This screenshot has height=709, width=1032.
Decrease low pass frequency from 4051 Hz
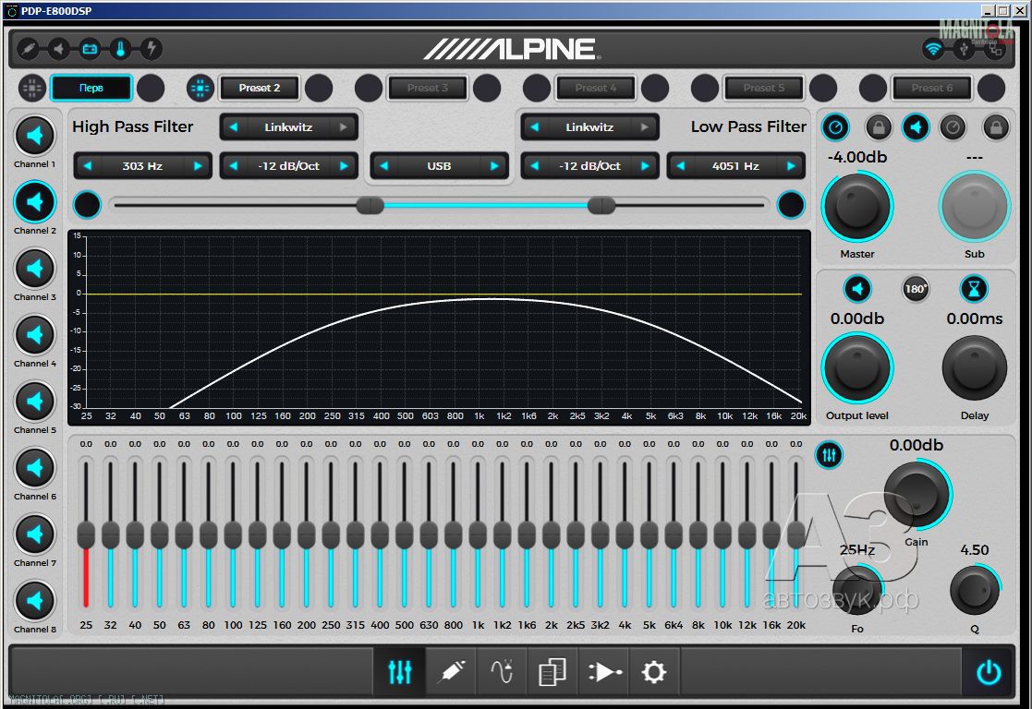(x=681, y=166)
